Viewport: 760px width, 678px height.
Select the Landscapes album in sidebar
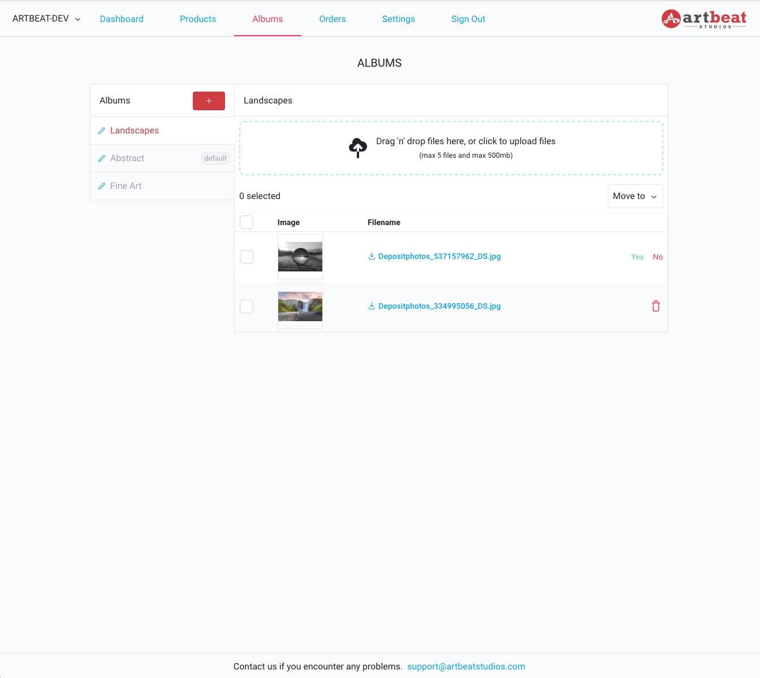pyautogui.click(x=135, y=131)
